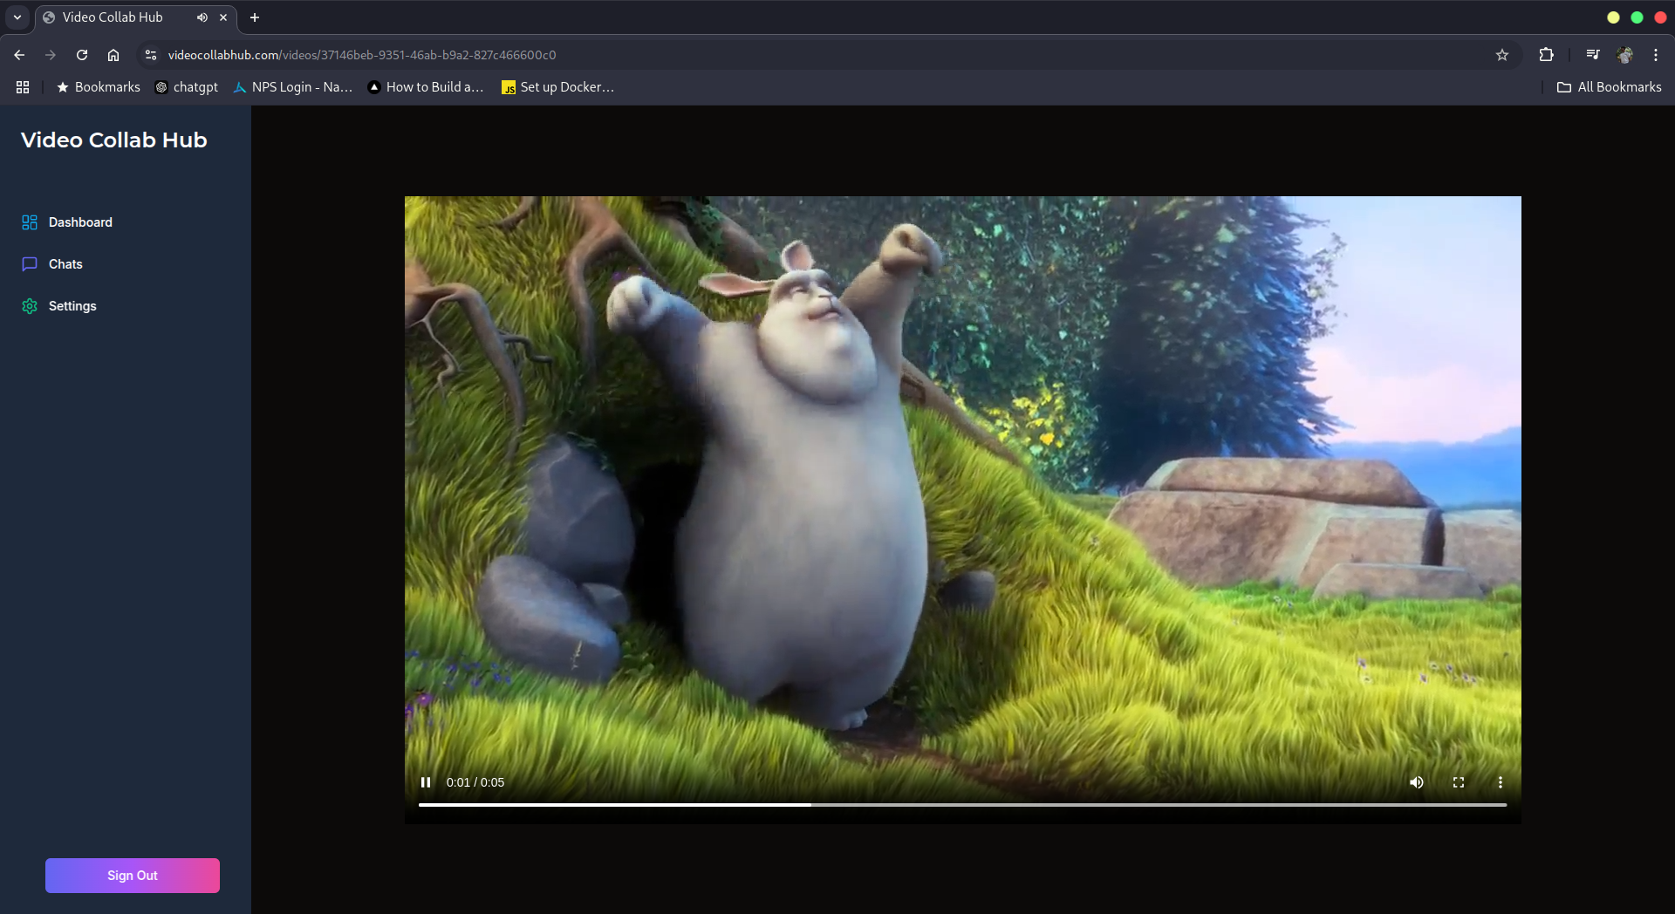Open the NPS Login bookmark

(293, 87)
